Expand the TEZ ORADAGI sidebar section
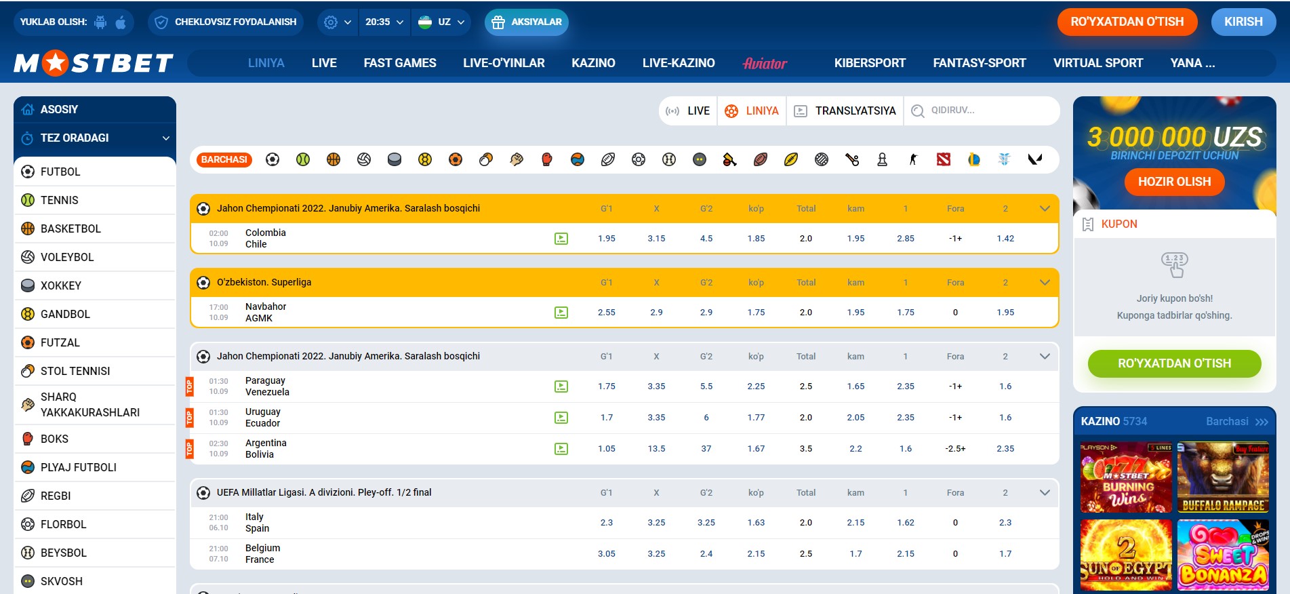The width and height of the screenshot is (1290, 594). [95, 138]
